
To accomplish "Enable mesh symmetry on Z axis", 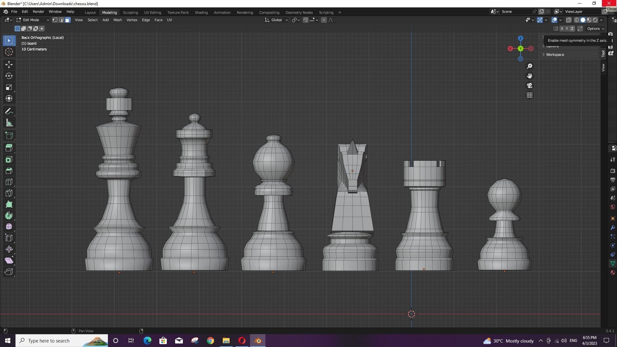I will click(x=572, y=29).
